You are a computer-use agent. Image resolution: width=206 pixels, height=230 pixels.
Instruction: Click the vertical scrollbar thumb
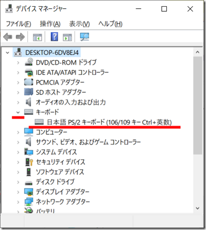click(197, 106)
